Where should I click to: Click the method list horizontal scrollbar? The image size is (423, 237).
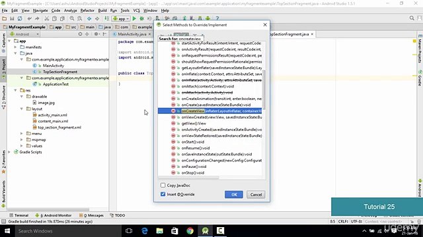coord(188,178)
